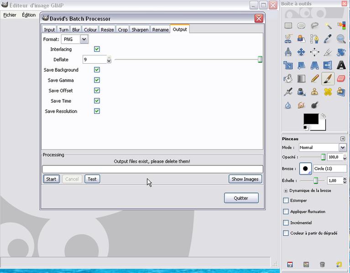Select the Airbrush tool
The image size is (350, 273).
coord(288,91)
